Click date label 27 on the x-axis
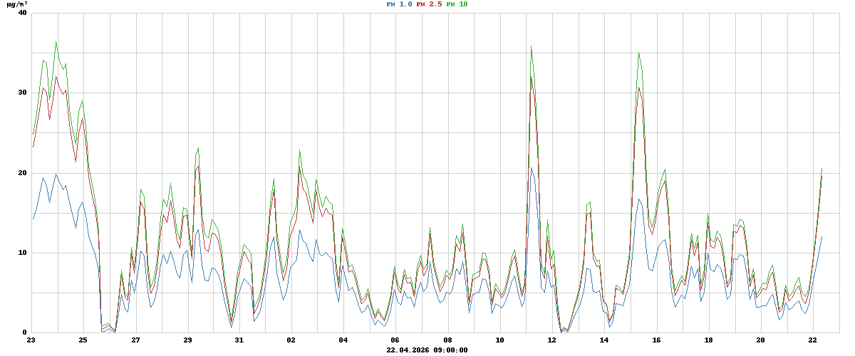 click(135, 340)
